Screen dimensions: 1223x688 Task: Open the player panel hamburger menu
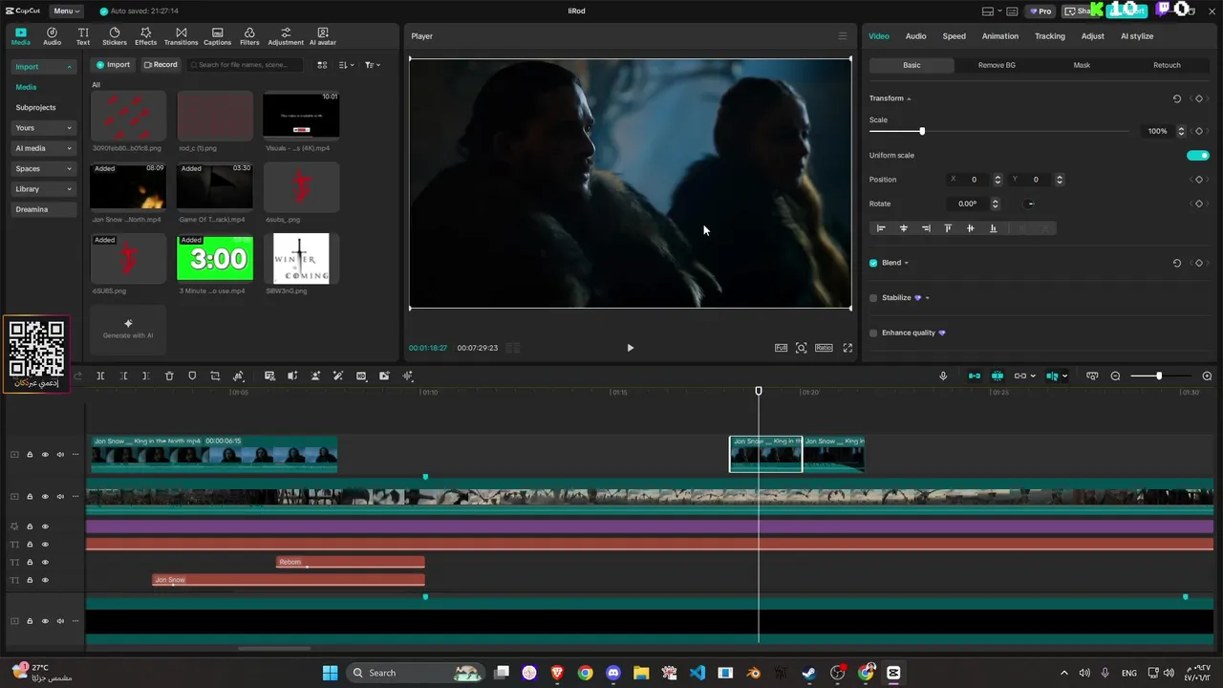(x=842, y=36)
